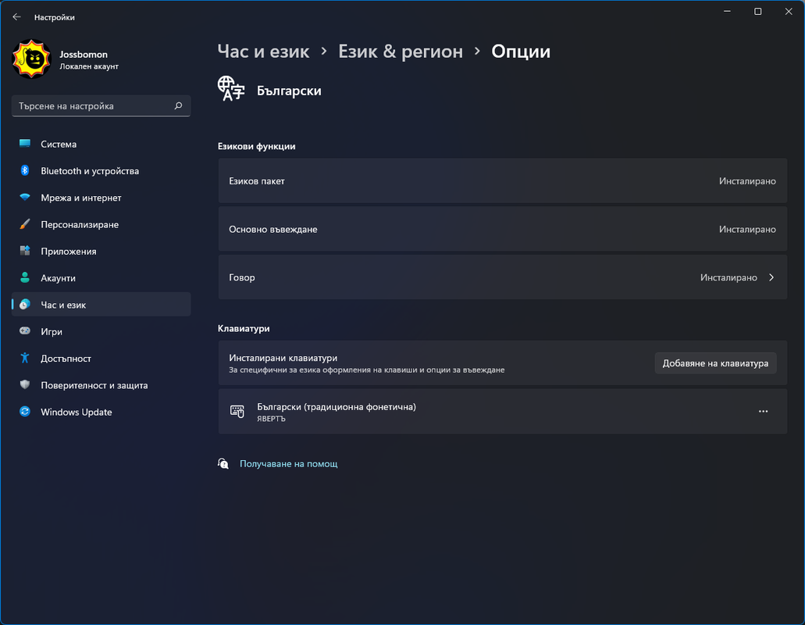Select the Приложения apps icon
805x625 pixels.
click(25, 251)
